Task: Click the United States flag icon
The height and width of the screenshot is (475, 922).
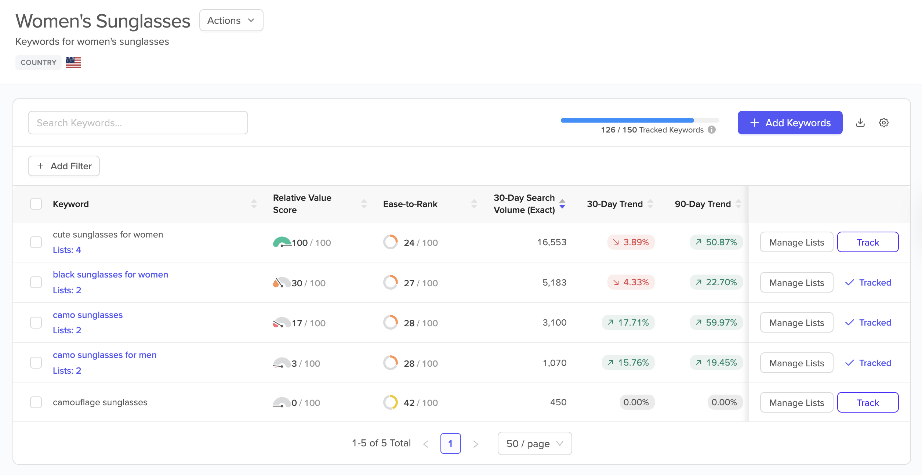Action: click(x=73, y=62)
